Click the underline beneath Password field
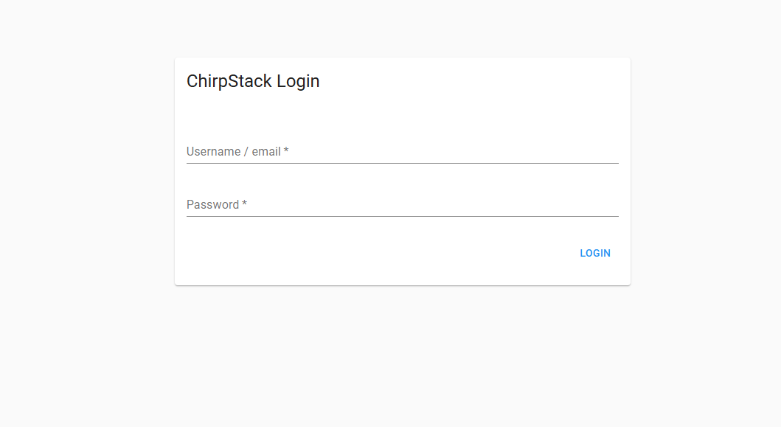Screen dimensions: 781x427 coord(402,216)
